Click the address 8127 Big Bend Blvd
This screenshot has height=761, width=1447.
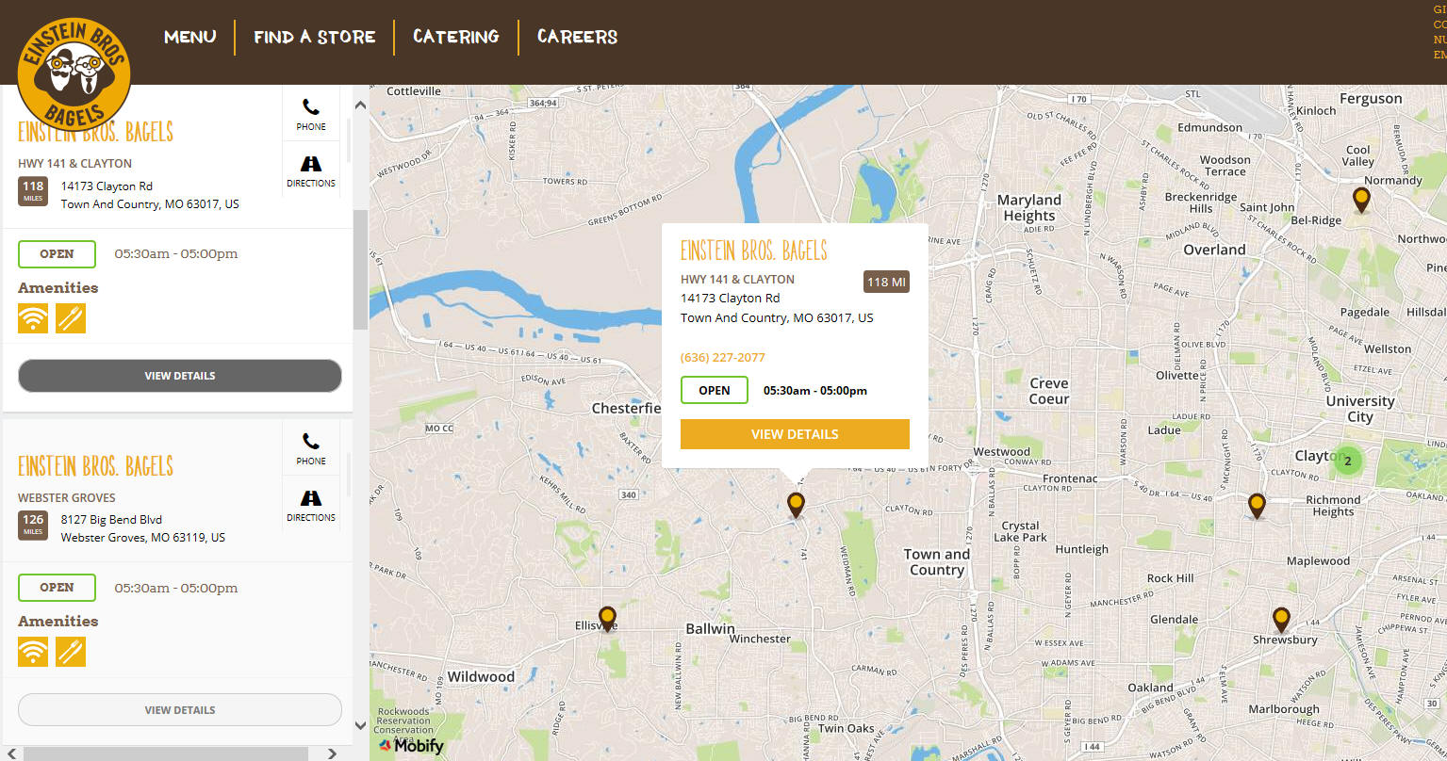pyautogui.click(x=111, y=519)
